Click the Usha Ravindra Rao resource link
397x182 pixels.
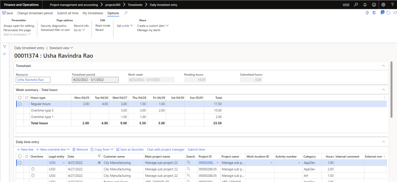(30, 80)
